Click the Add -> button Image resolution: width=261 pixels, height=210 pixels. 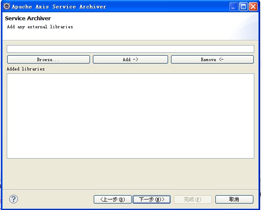(x=130, y=59)
